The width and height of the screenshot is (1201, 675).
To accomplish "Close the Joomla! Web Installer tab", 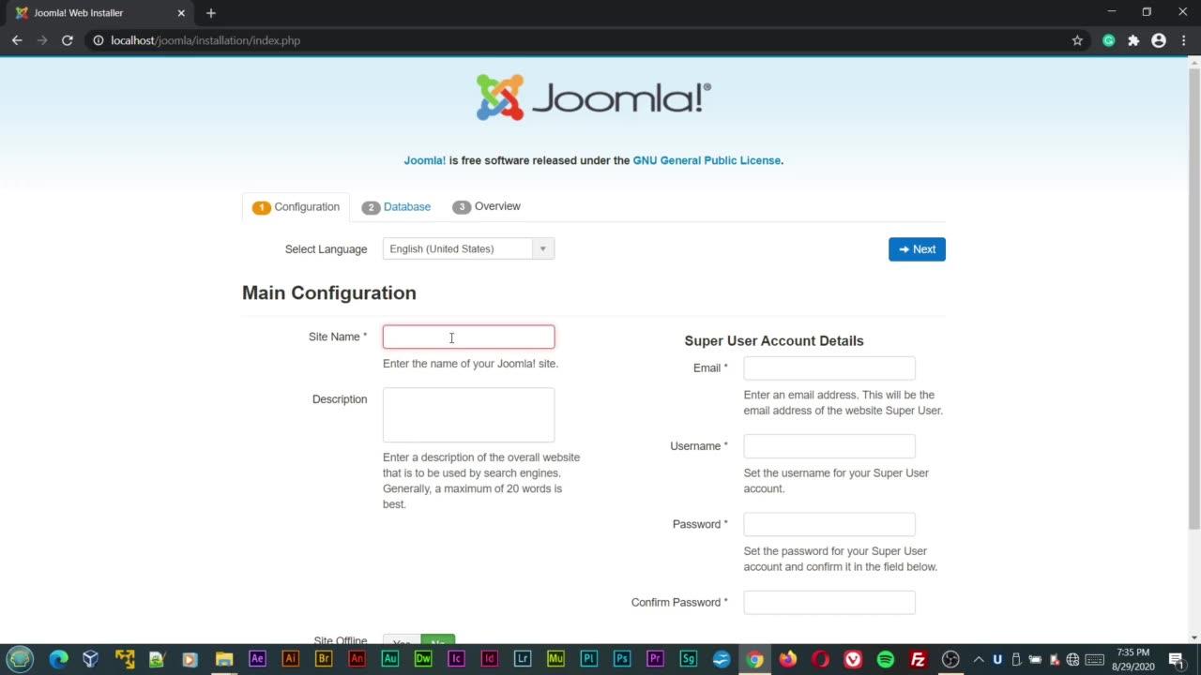I will click(x=181, y=13).
